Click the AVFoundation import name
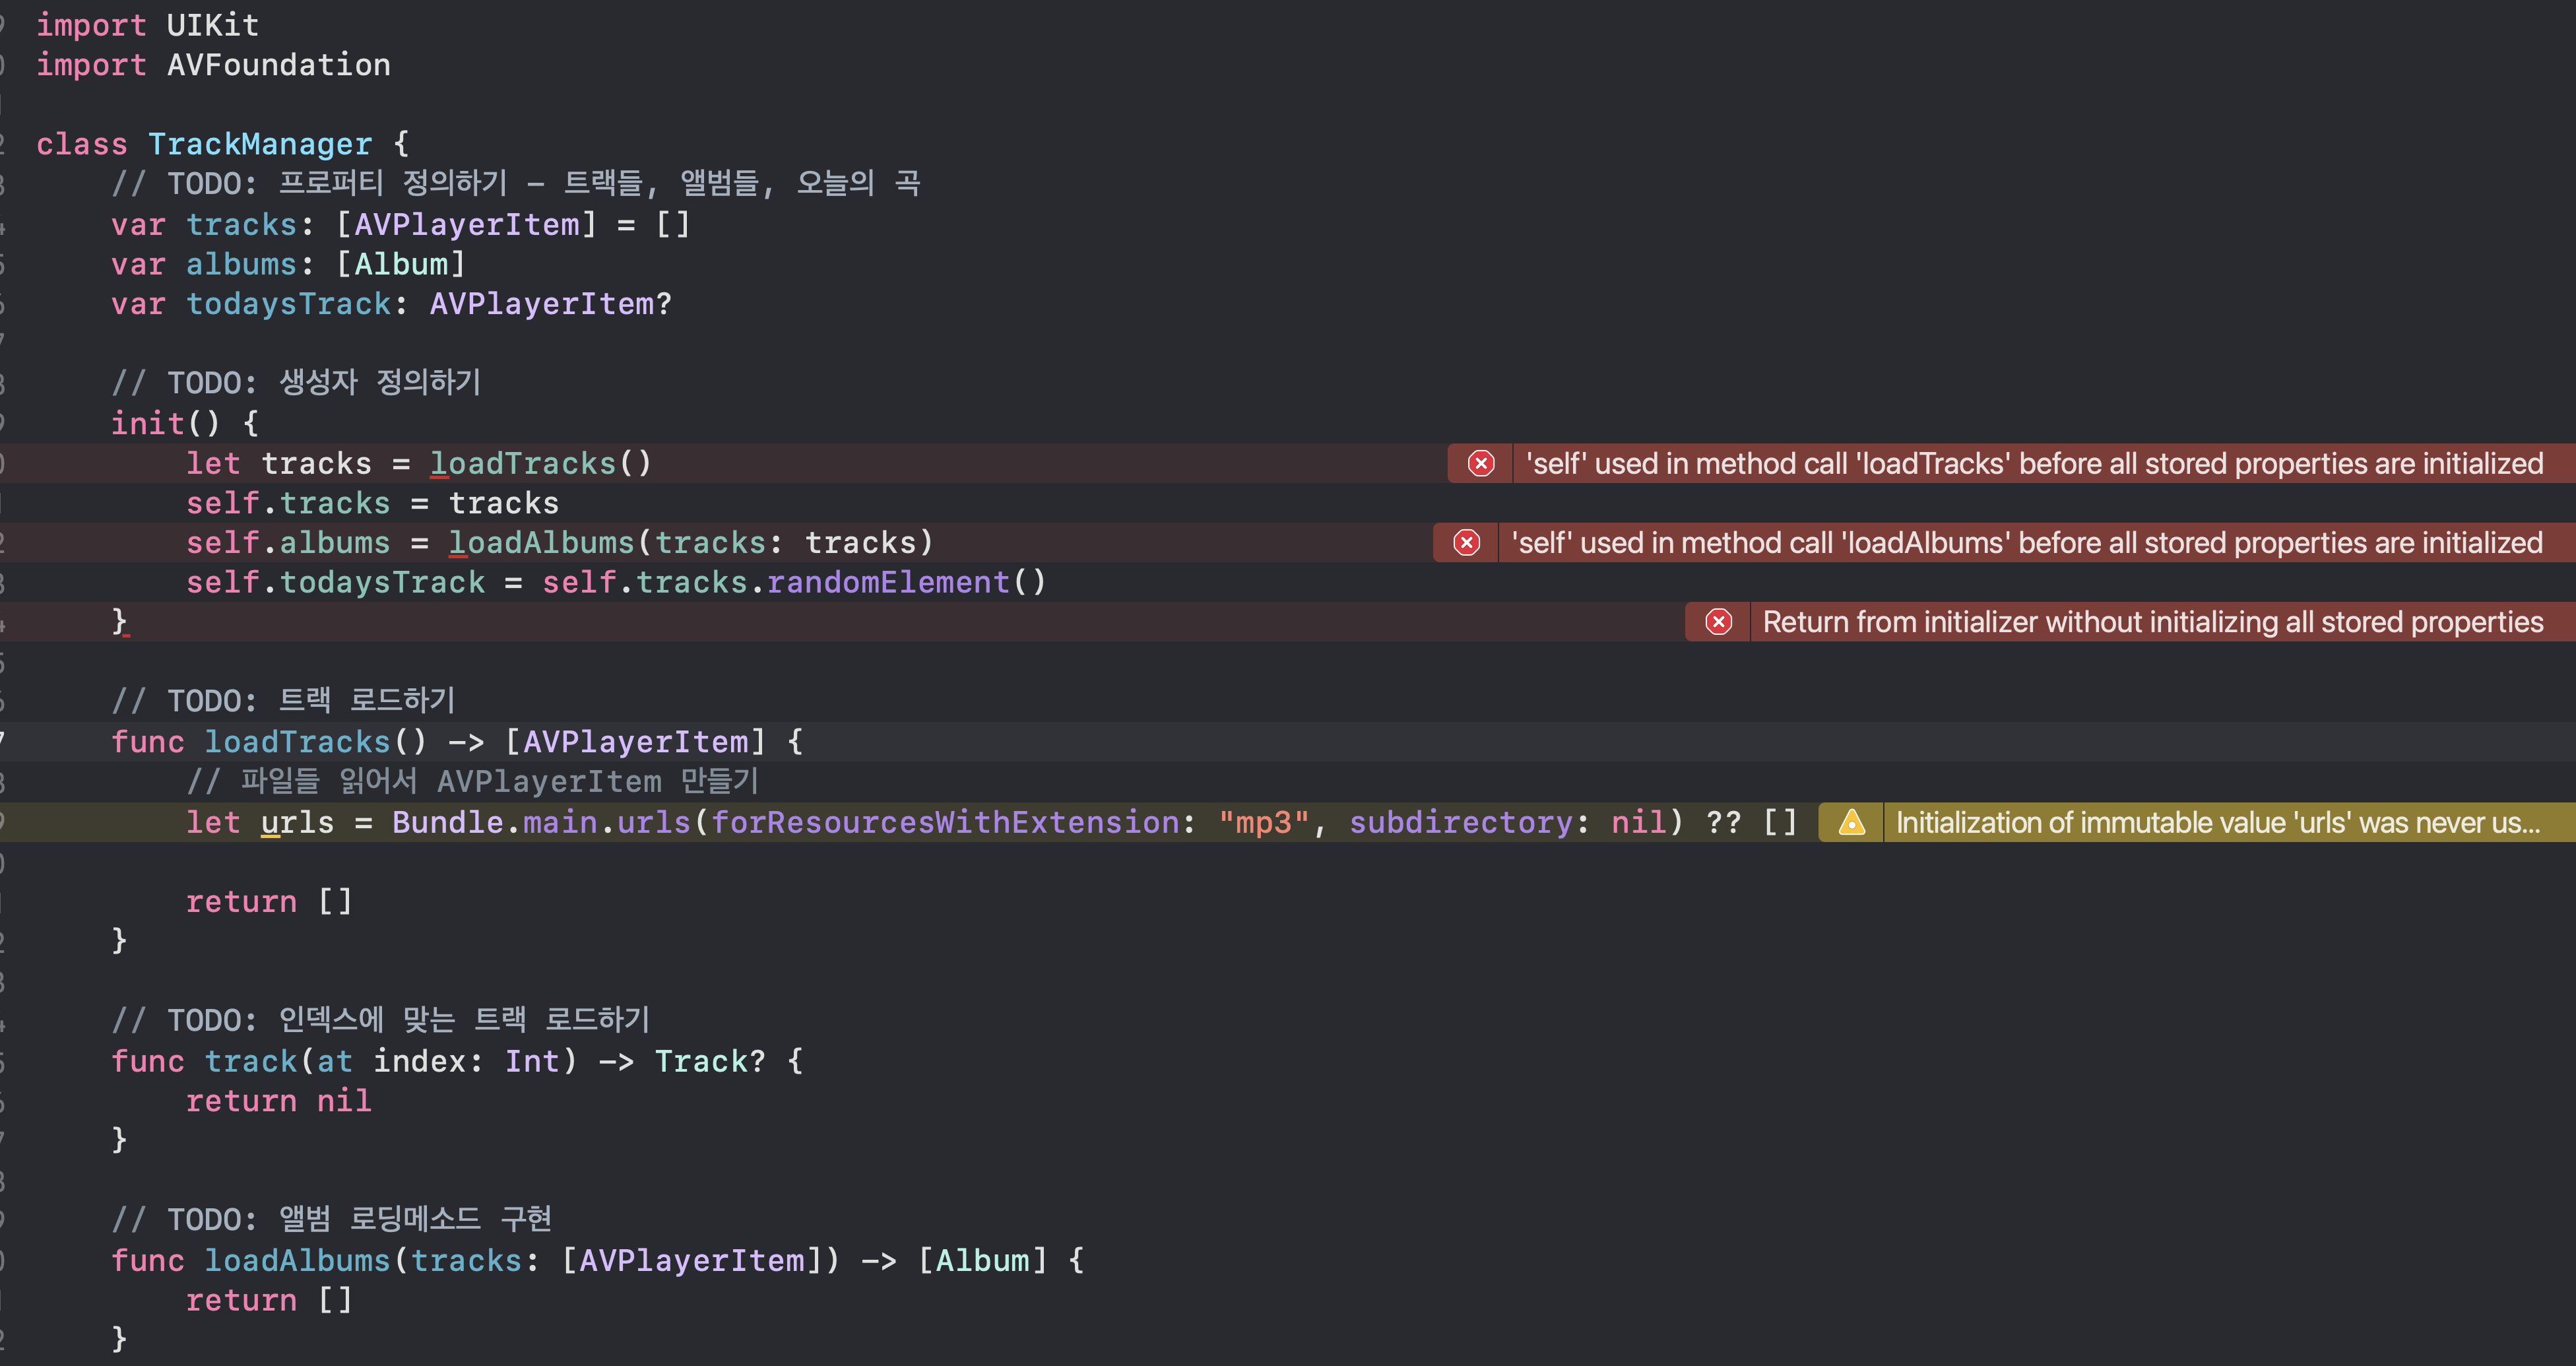This screenshot has width=2576, height=1366. pos(278,65)
